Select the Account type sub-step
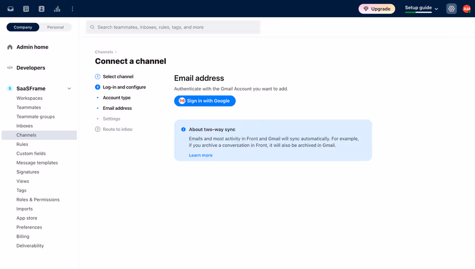Viewport: 475px width, 269px height. [116, 98]
